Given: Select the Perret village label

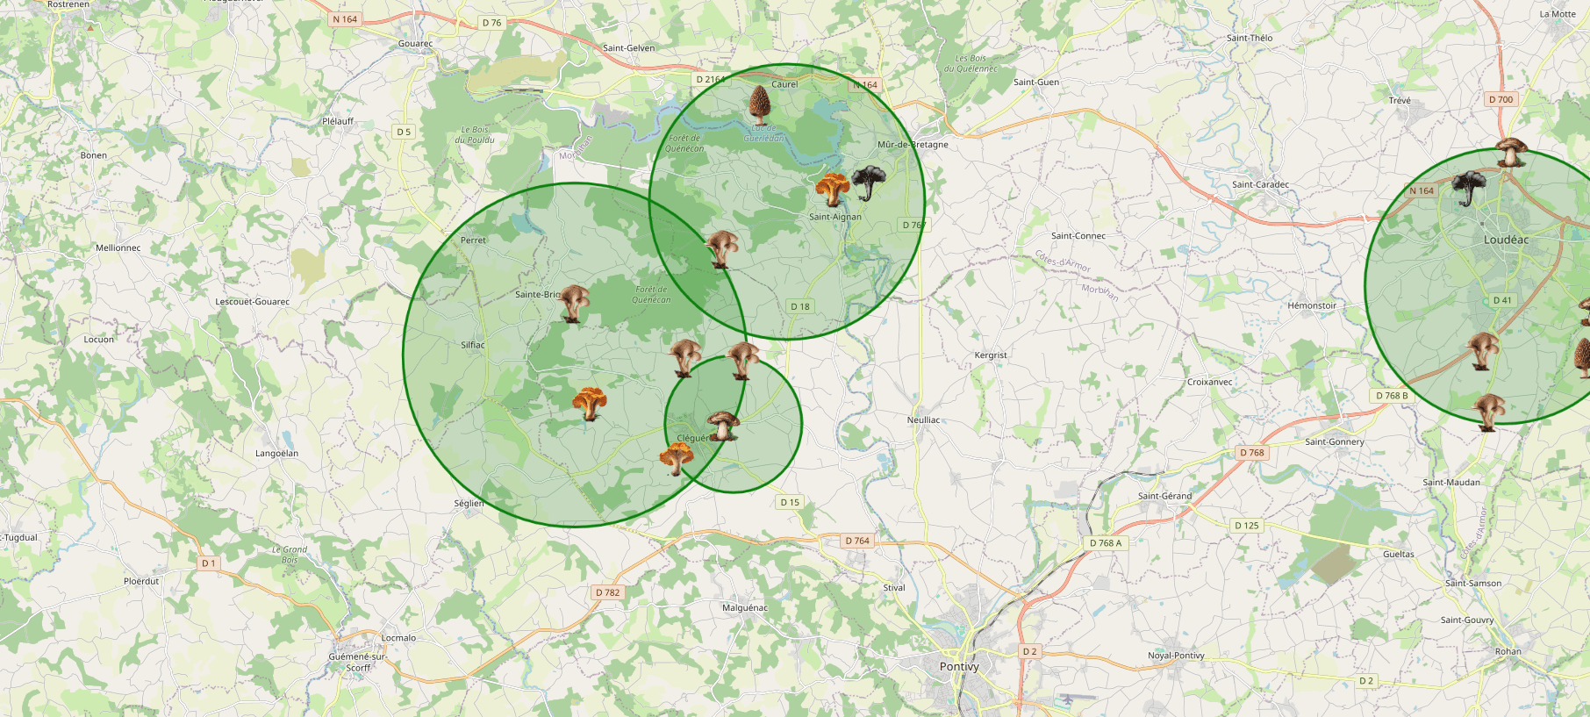Looking at the screenshot, I should point(473,240).
